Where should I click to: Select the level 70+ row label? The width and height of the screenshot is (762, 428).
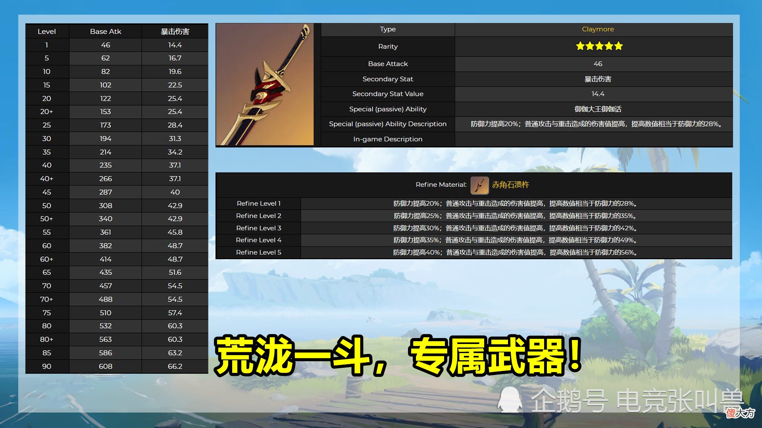pos(47,300)
